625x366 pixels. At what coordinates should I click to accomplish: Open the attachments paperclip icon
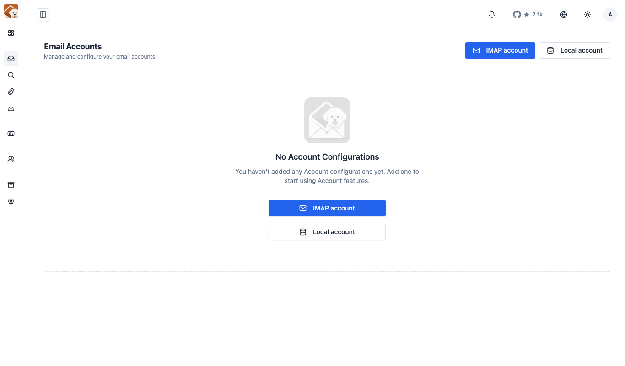[x=11, y=91]
